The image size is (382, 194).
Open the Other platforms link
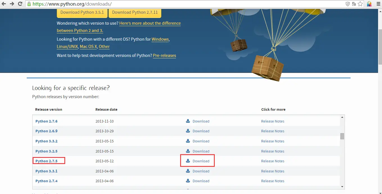(x=104, y=47)
